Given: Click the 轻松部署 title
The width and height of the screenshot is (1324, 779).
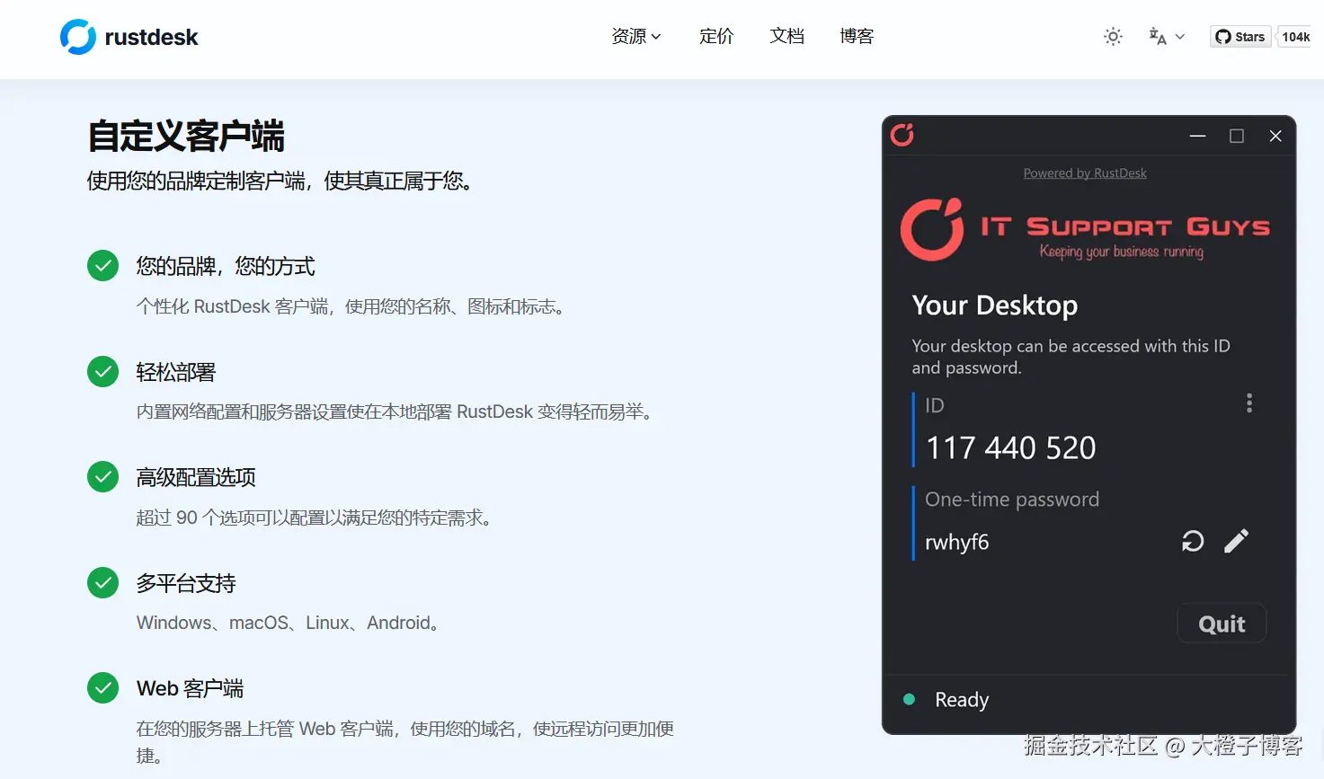Looking at the screenshot, I should click(x=176, y=372).
